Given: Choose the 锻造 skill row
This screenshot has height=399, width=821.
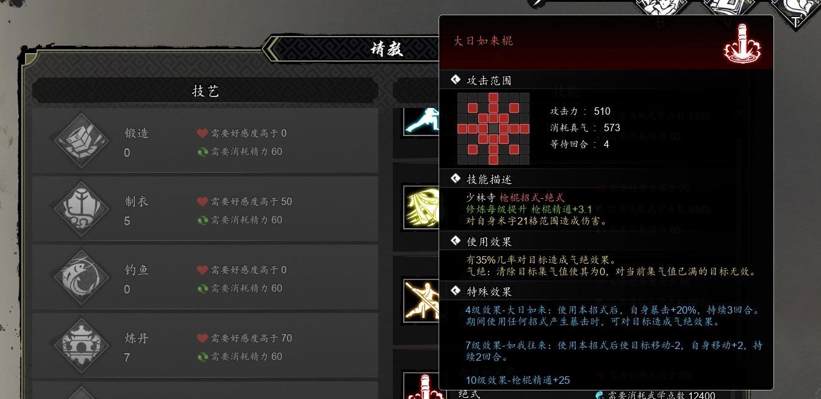Looking at the screenshot, I should click(x=206, y=142).
